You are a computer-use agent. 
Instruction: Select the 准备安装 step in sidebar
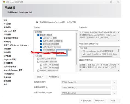coord(7,77)
